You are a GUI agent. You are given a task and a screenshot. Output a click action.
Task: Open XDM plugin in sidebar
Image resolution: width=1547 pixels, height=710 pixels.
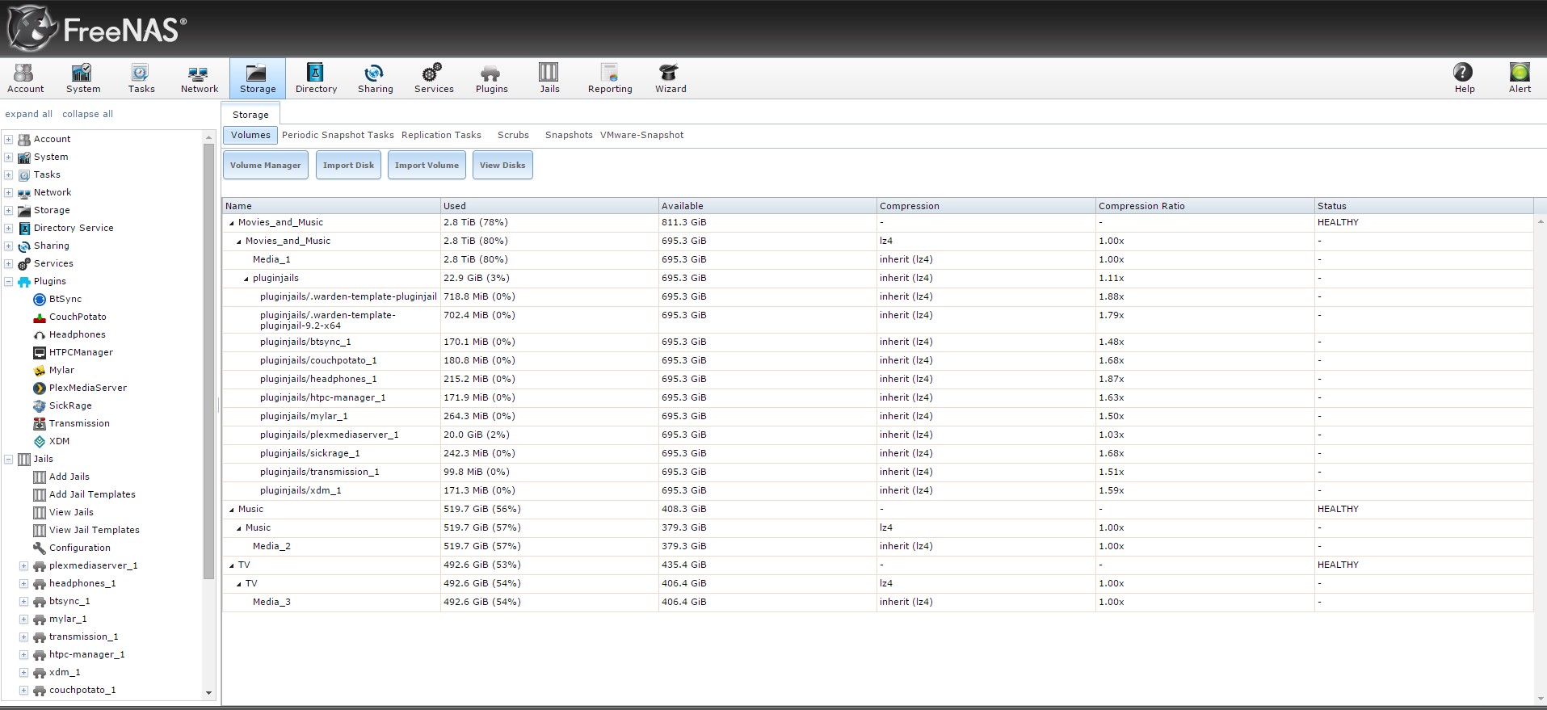(x=51, y=441)
